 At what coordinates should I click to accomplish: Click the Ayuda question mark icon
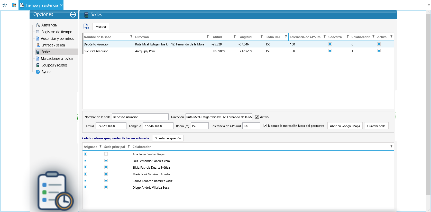38,72
